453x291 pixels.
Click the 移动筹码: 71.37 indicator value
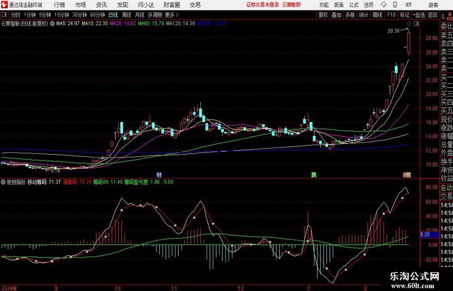(44, 182)
